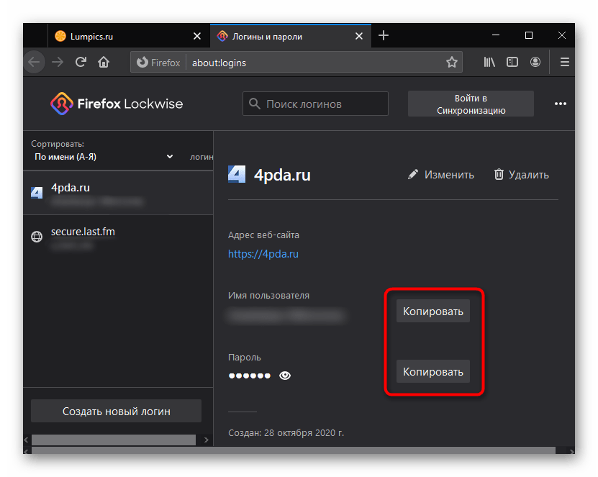
Task: Show sidebars using the sidebar icon
Action: pos(512,62)
